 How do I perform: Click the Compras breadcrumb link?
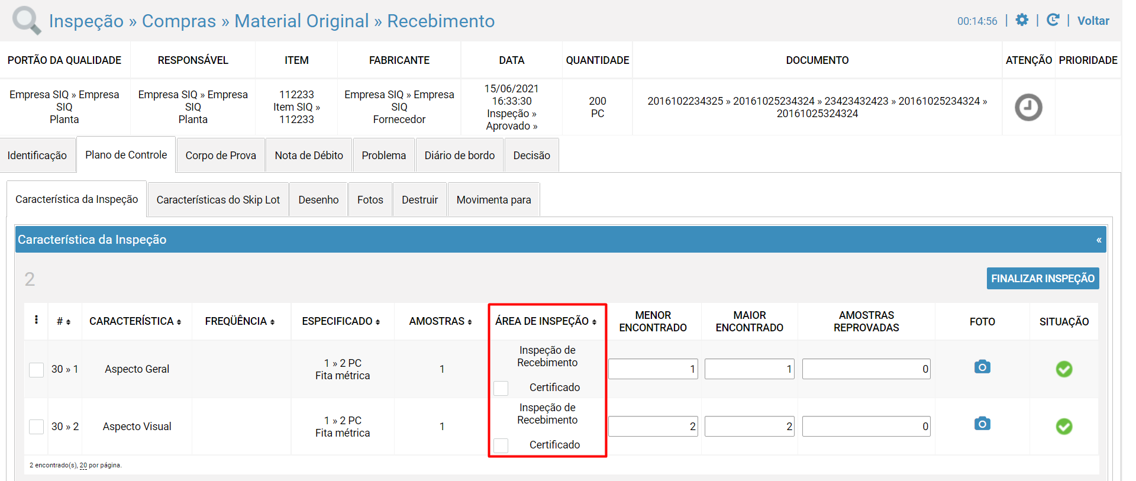click(x=179, y=21)
